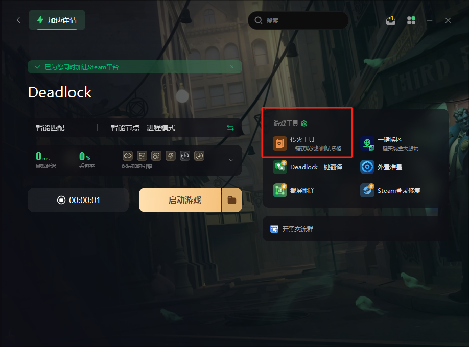Click the 启动游戏 launch button
469x347 pixels.
[x=180, y=200]
